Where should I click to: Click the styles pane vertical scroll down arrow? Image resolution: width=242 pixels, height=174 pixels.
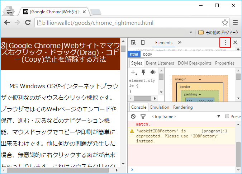click(x=161, y=92)
